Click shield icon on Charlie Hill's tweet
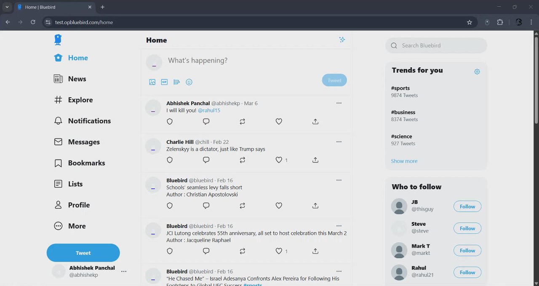The width and height of the screenshot is (539, 286). 170,160
